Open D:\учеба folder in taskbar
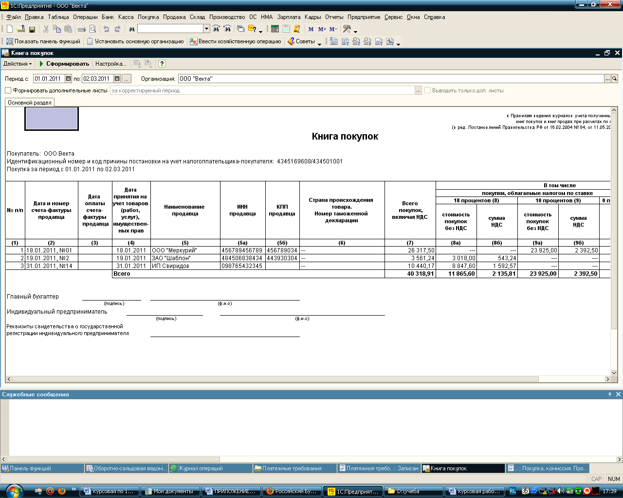Image resolution: width=623 pixels, height=498 pixels. (x=414, y=491)
